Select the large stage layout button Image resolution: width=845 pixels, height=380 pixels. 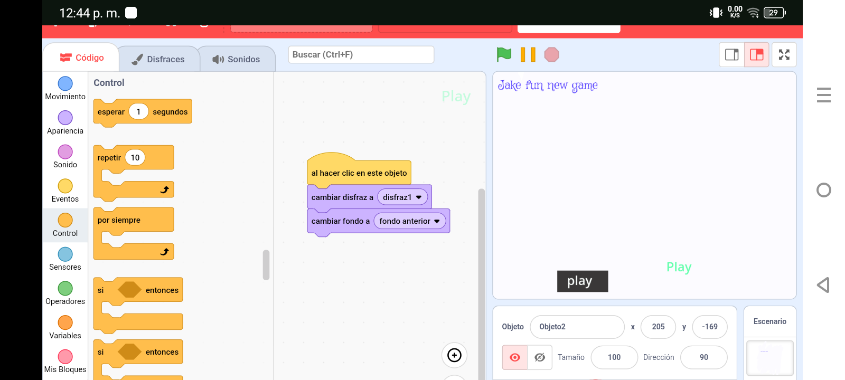756,54
